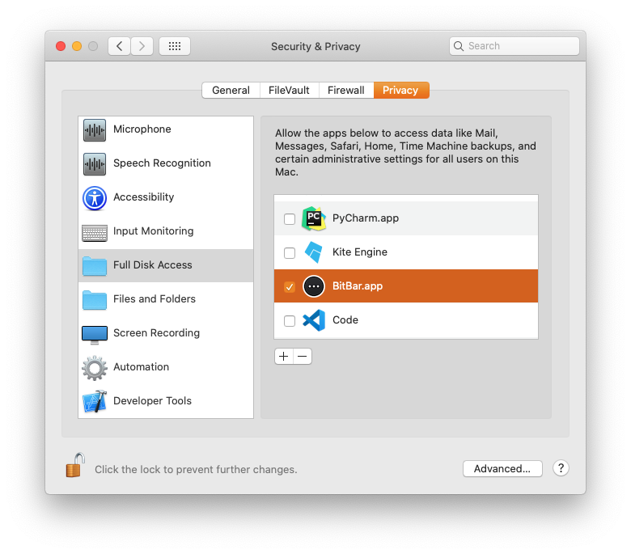This screenshot has height=554, width=631.
Task: Click the BitBar app icon
Action: click(314, 286)
